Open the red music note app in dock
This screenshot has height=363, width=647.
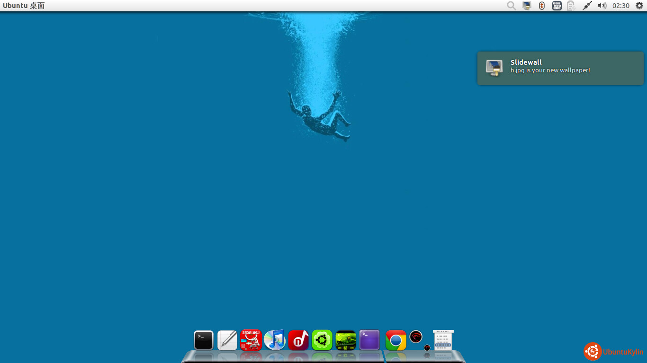298,340
